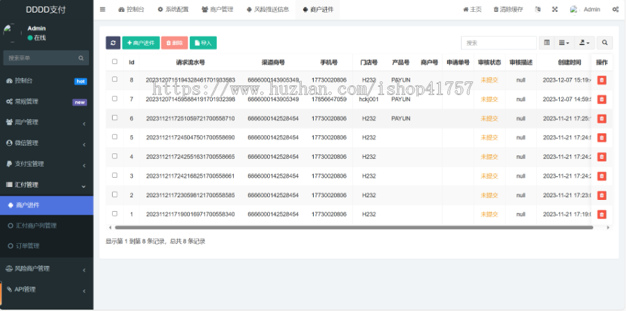Open 订单管理 sidebar submenu item
This screenshot has height=311, width=626.
(x=47, y=246)
